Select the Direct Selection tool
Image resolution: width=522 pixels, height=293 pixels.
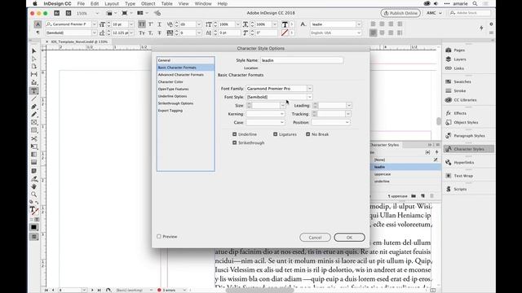(x=34, y=59)
